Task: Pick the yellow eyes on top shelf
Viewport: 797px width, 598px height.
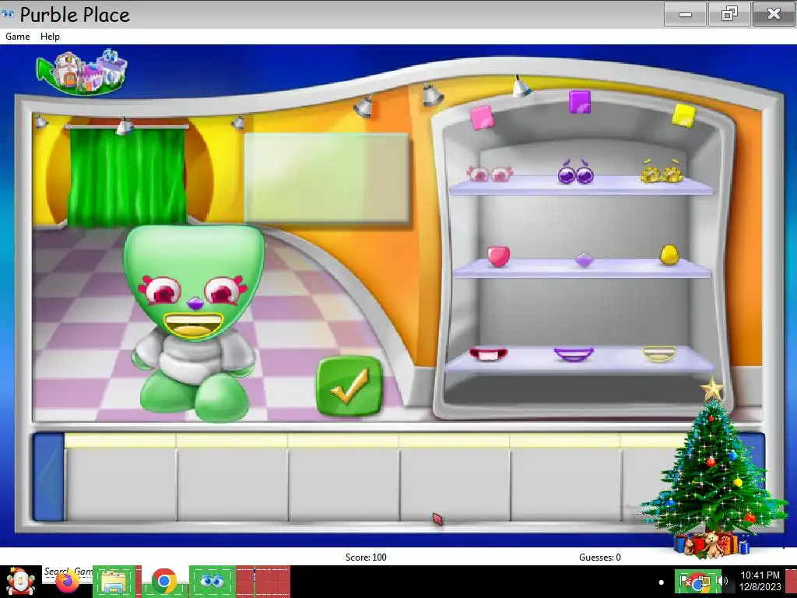Action: (x=662, y=171)
